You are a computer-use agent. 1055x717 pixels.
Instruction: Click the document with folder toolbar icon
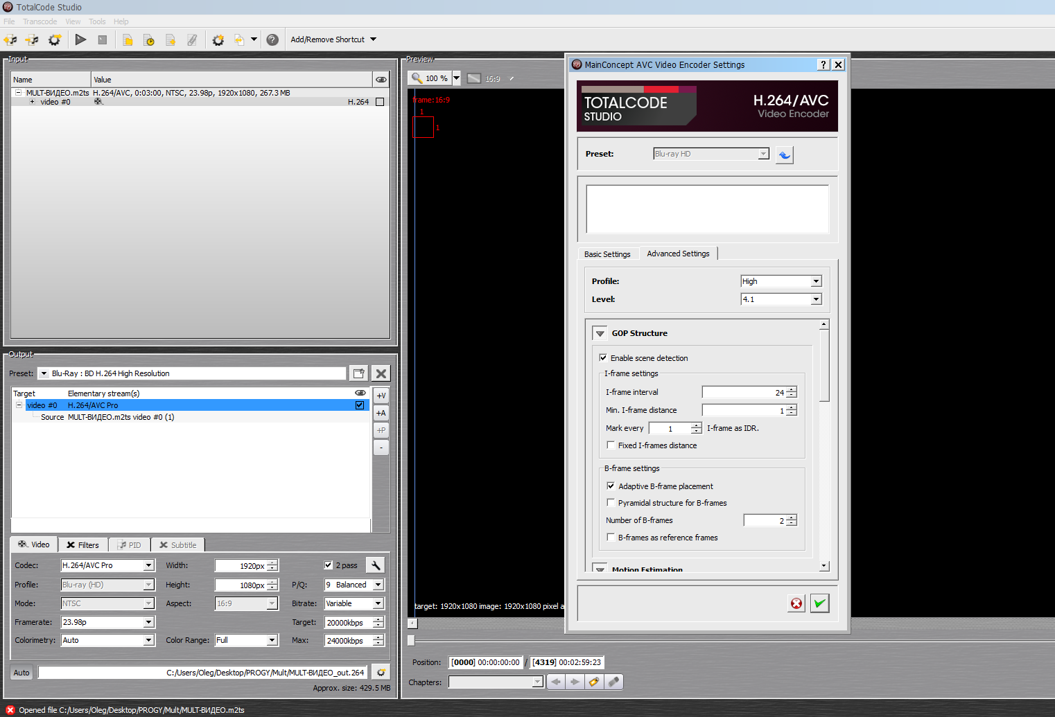[x=128, y=39]
